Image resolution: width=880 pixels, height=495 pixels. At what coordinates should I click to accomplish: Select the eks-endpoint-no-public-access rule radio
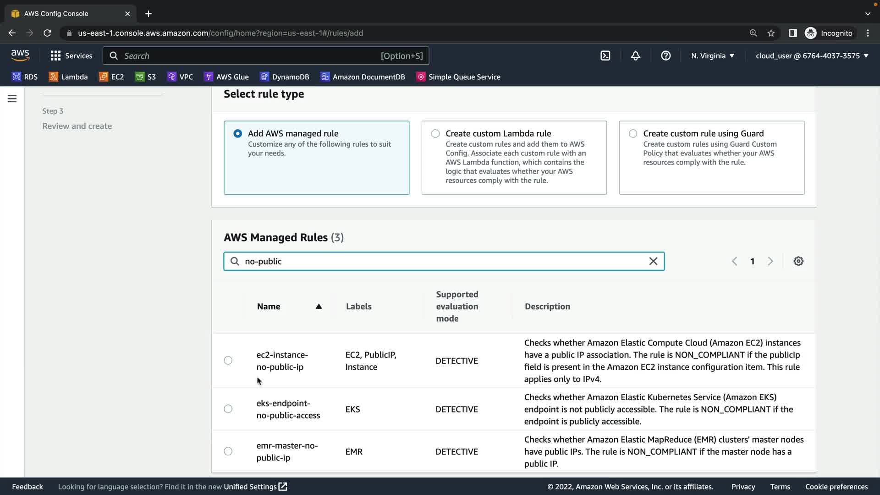[x=228, y=409]
